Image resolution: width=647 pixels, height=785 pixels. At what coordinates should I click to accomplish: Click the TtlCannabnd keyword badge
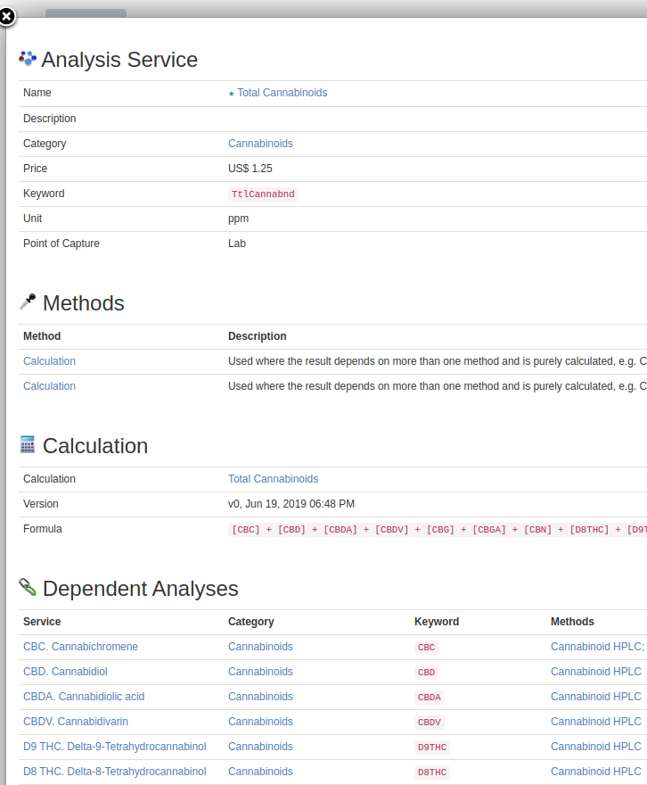263,194
